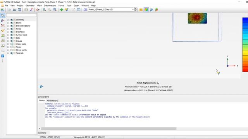This screenshot has height=139, width=248.
Task: Click the blue isosurface plot icon
Action: (152, 10)
